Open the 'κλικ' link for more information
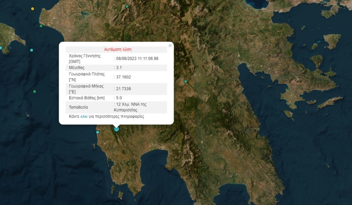This screenshot has height=205, width=352. pyautogui.click(x=84, y=116)
